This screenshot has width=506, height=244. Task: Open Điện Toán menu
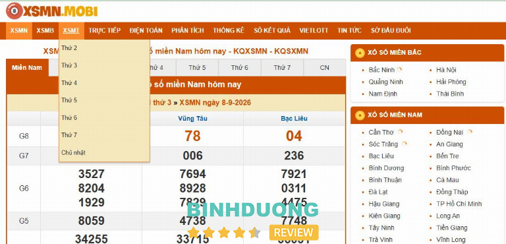(x=146, y=31)
